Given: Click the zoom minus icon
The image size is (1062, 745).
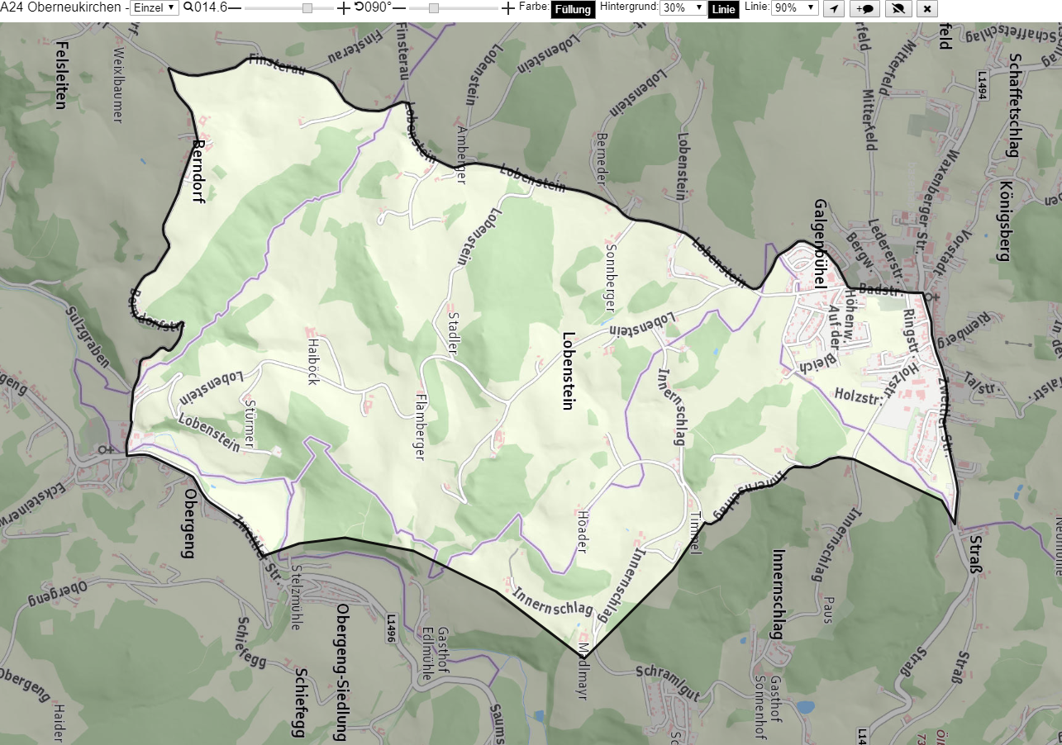Looking at the screenshot, I should pos(235,8).
